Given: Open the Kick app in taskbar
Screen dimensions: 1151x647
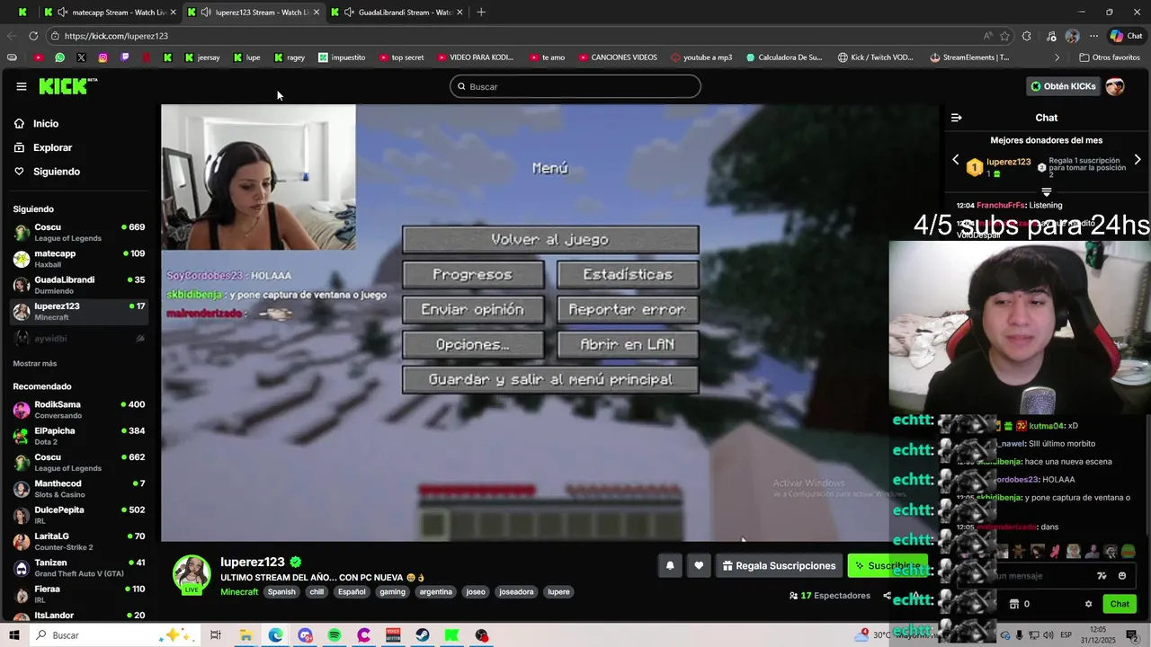Looking at the screenshot, I should 452,635.
